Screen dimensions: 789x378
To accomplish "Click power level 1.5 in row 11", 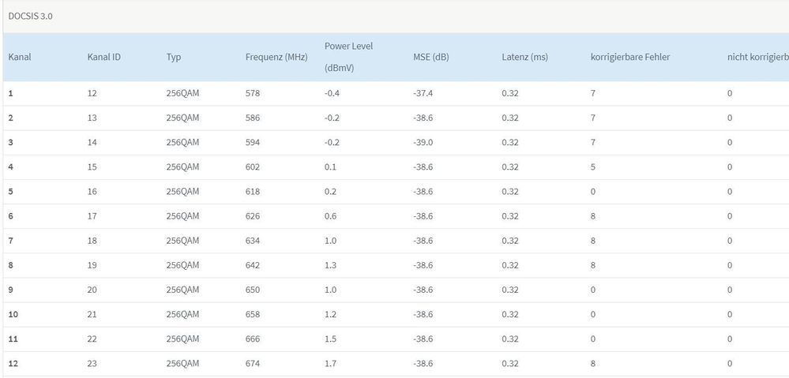I will 331,339.
